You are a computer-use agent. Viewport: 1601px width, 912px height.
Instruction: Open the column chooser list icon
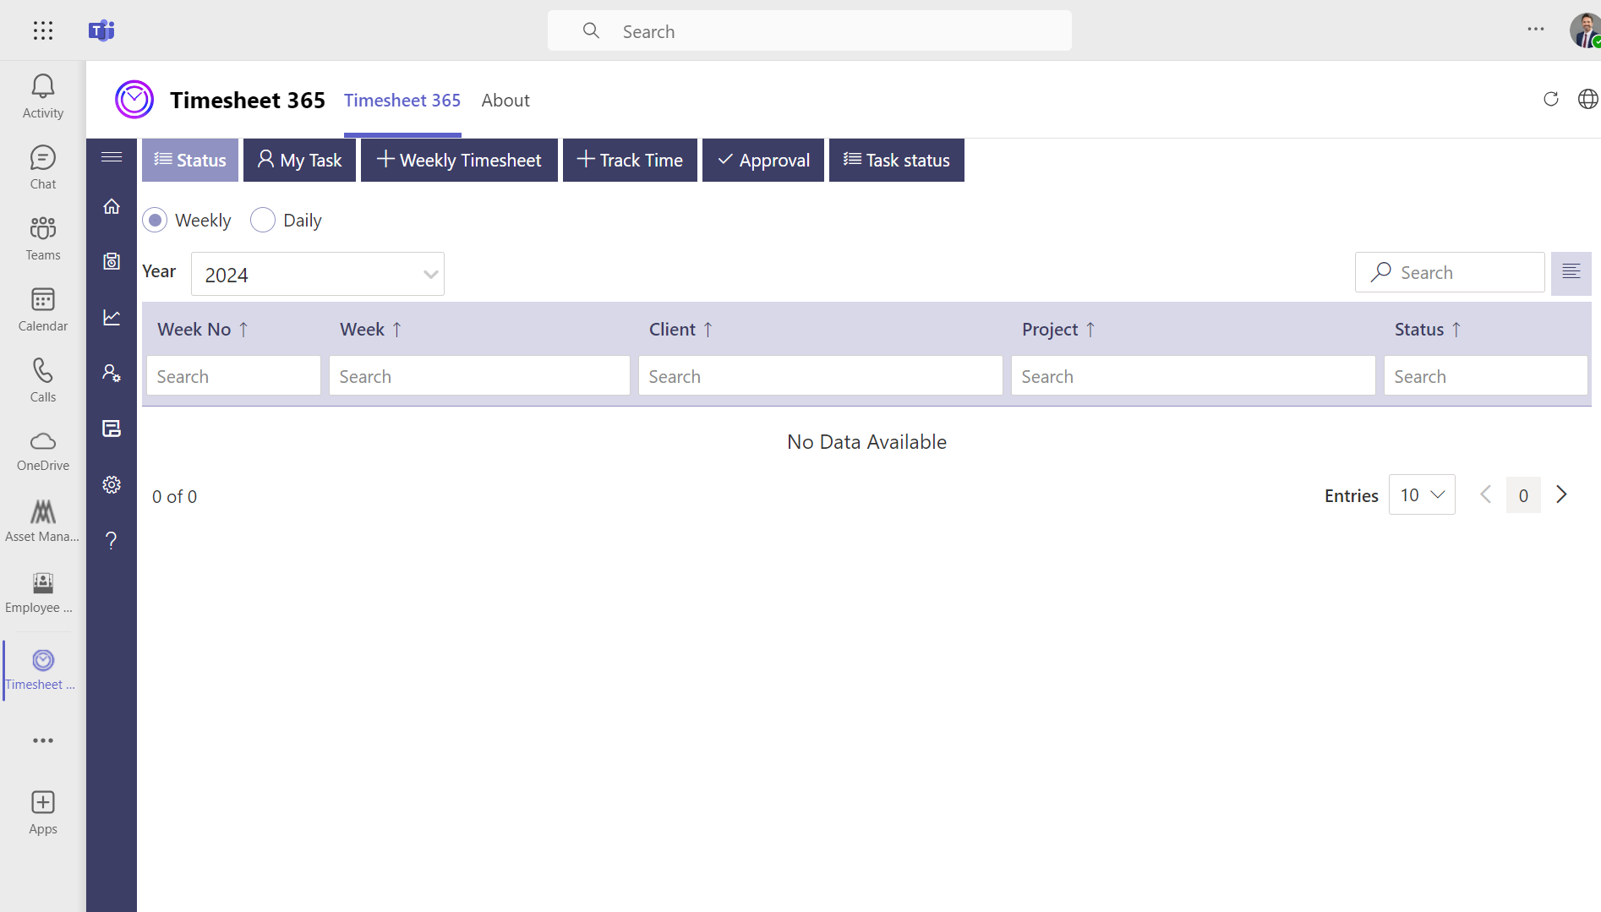1571,272
